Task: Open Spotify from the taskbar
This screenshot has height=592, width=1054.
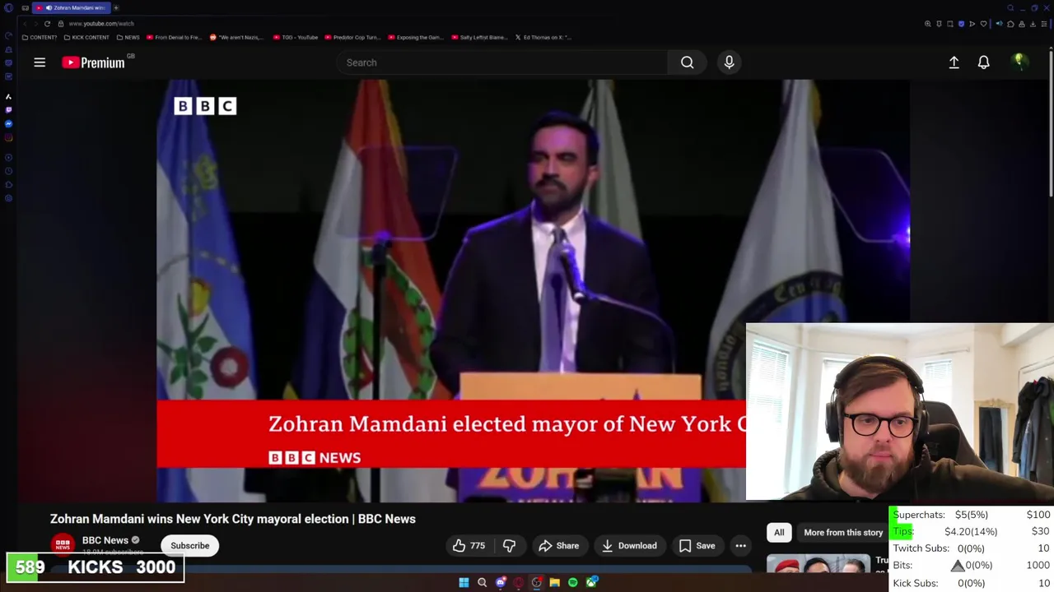Action: point(572,582)
